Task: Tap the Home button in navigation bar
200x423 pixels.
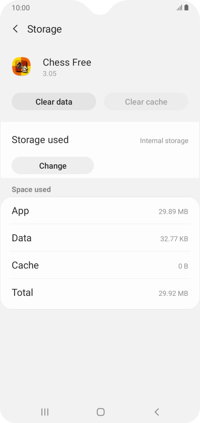Action: click(x=100, y=412)
